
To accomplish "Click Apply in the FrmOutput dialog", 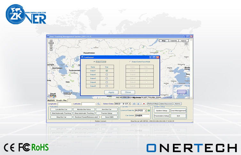I will [111, 92].
